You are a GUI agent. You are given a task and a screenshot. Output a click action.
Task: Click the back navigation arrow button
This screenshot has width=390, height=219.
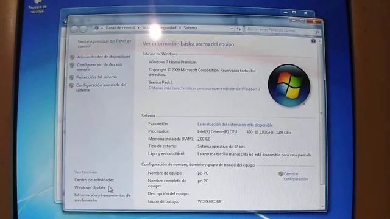74,29
